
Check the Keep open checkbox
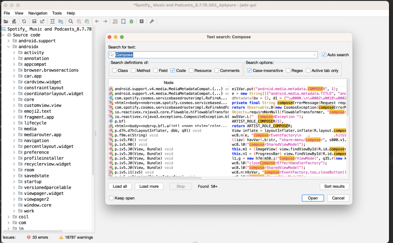click(x=111, y=198)
